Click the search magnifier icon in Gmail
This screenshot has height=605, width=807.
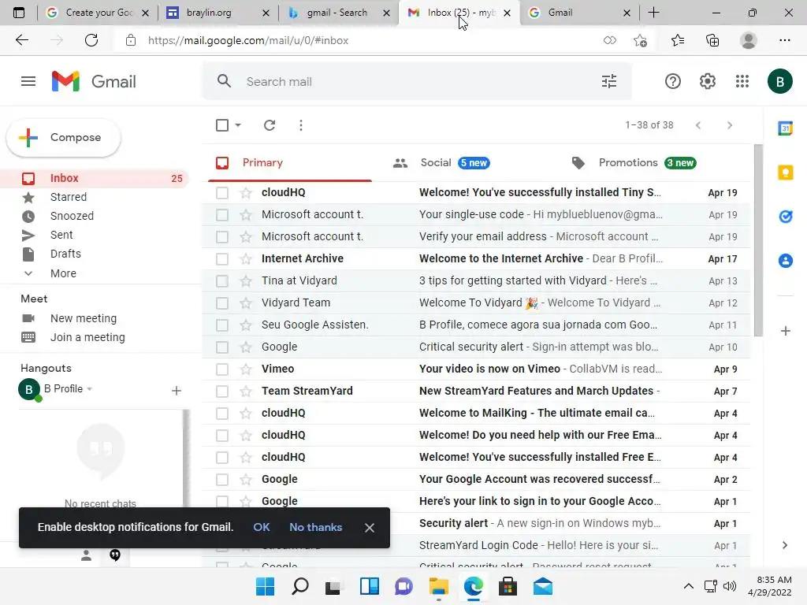pos(224,81)
